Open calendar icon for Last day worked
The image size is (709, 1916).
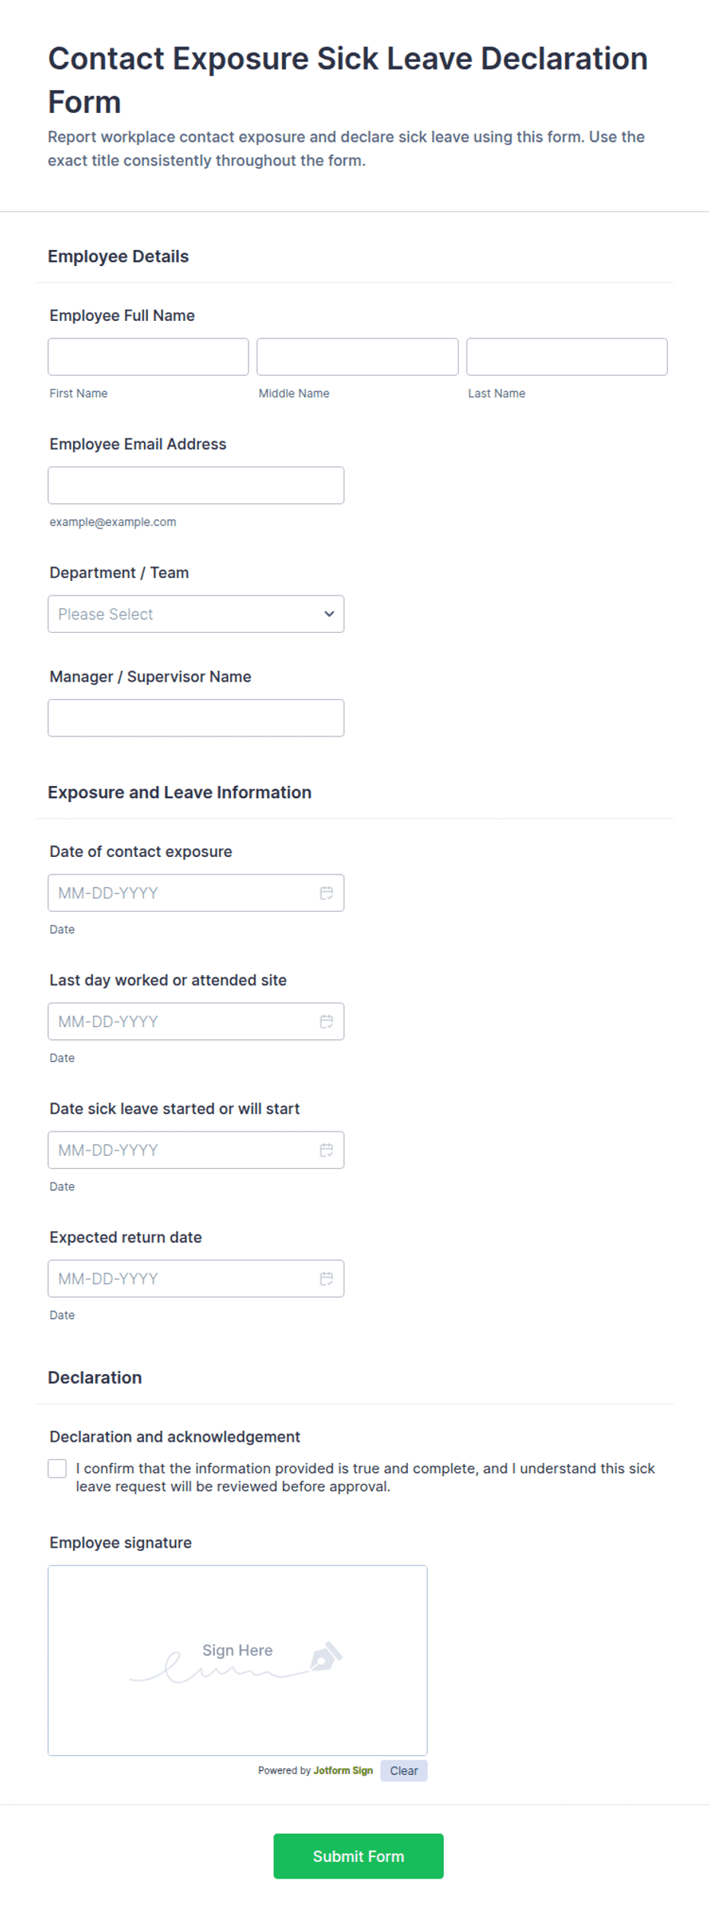326,1022
